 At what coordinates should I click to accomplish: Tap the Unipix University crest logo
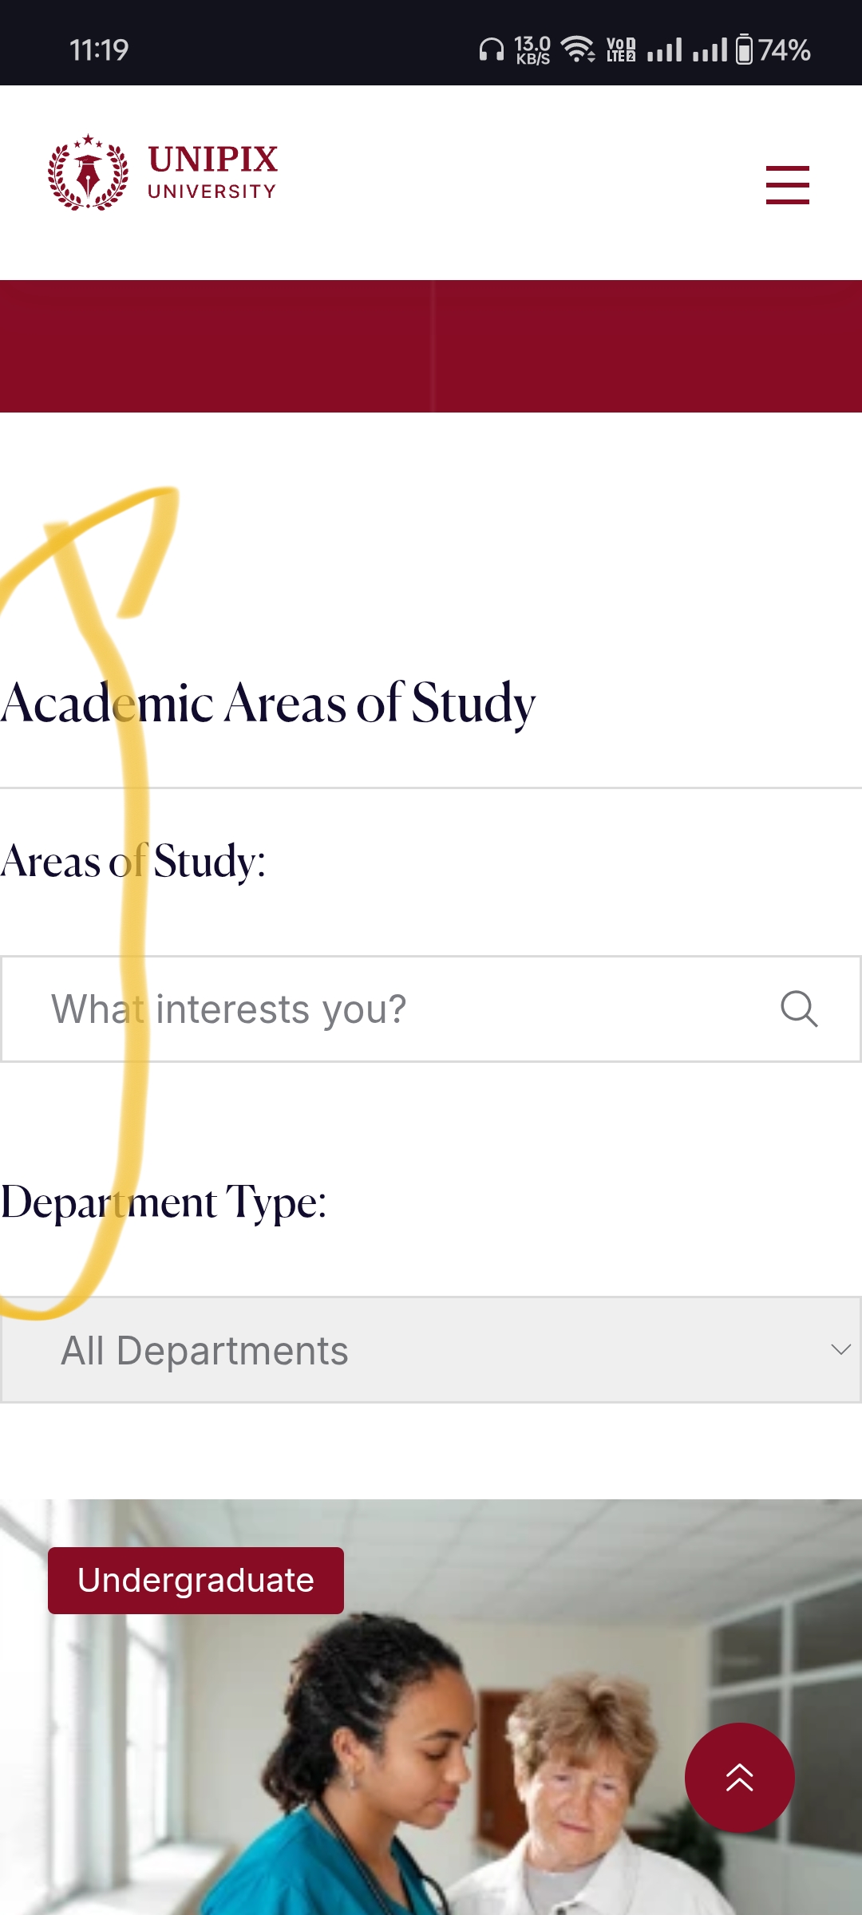pyautogui.click(x=88, y=172)
